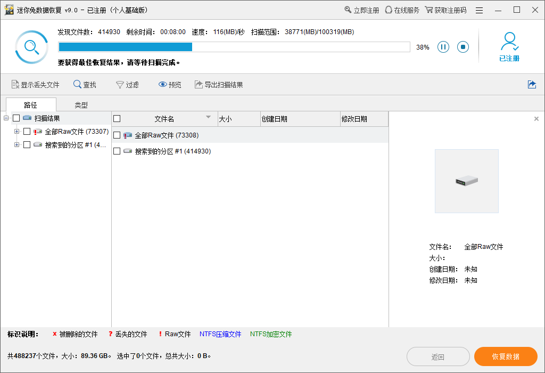Click 导出扫描结果 toolbar button
Viewport: 545px width, 373px height.
coord(219,85)
